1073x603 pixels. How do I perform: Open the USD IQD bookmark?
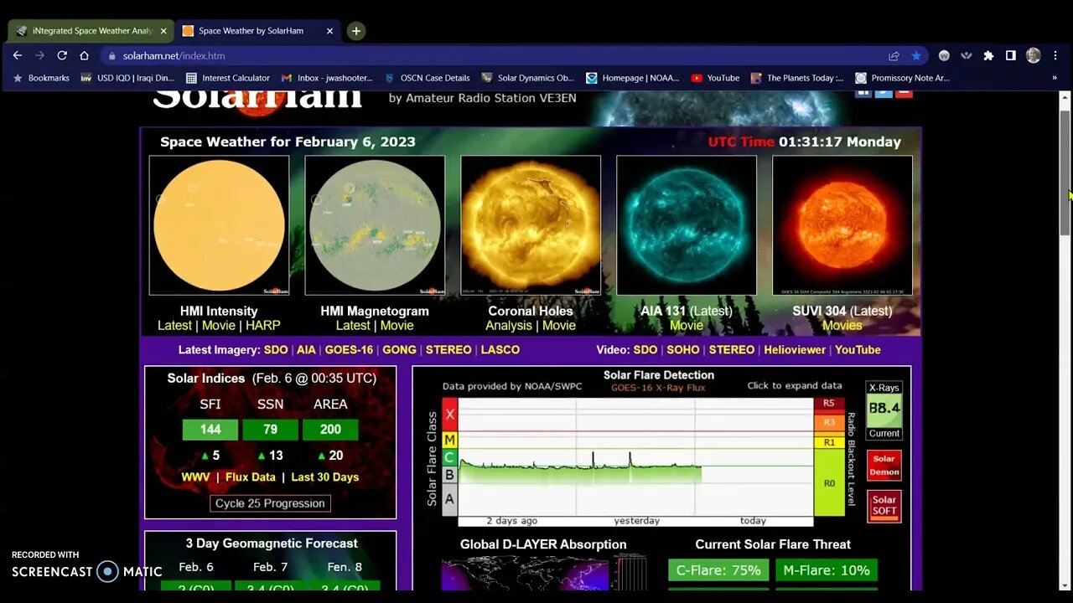point(127,78)
